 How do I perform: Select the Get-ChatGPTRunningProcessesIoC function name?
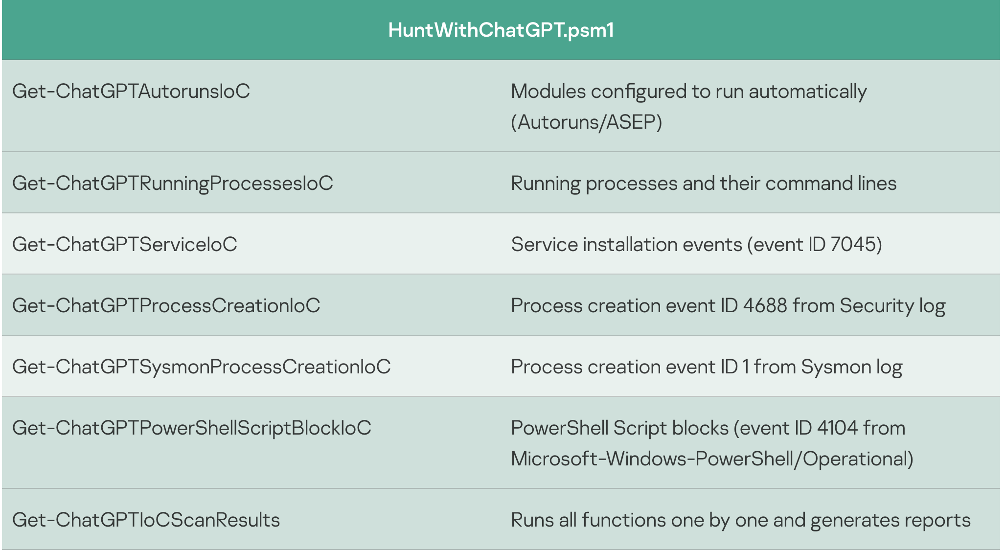pos(173,184)
